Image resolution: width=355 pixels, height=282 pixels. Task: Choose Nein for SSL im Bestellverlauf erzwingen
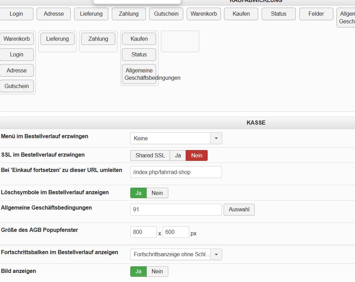pos(196,156)
